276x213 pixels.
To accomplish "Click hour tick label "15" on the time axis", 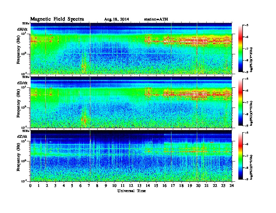I will point(156,186).
